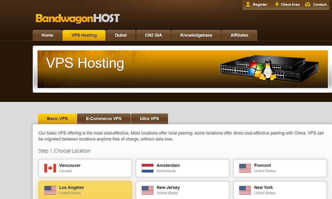This screenshot has height=199, width=332.
Task: Switch to the E-Commerce VPS tab
Action: (104, 119)
